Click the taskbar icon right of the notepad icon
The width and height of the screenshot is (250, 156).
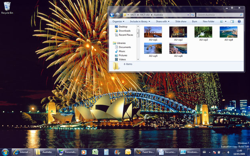(x=117, y=152)
